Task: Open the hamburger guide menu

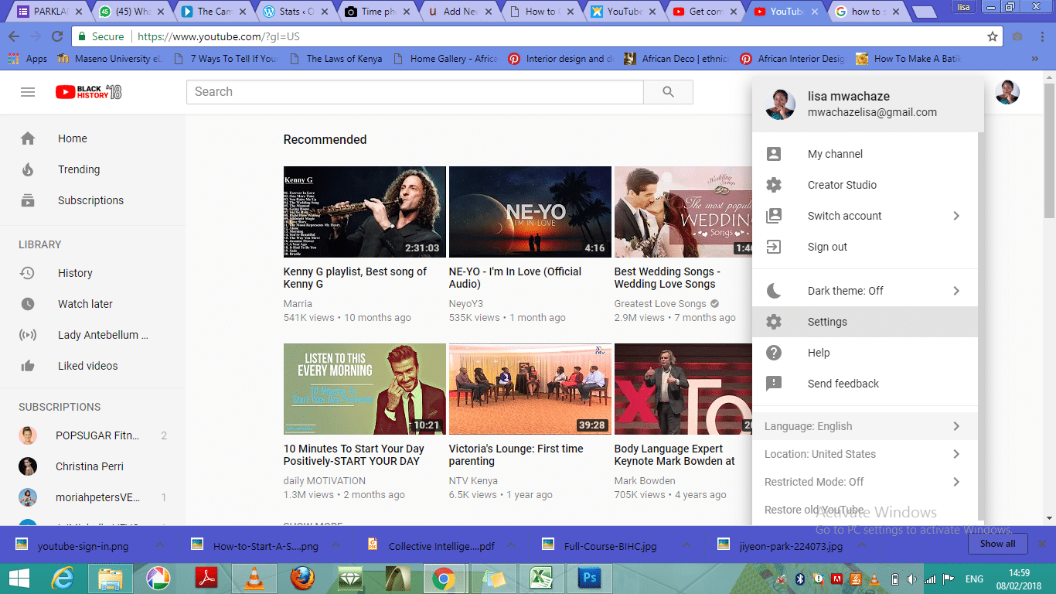Action: point(28,92)
